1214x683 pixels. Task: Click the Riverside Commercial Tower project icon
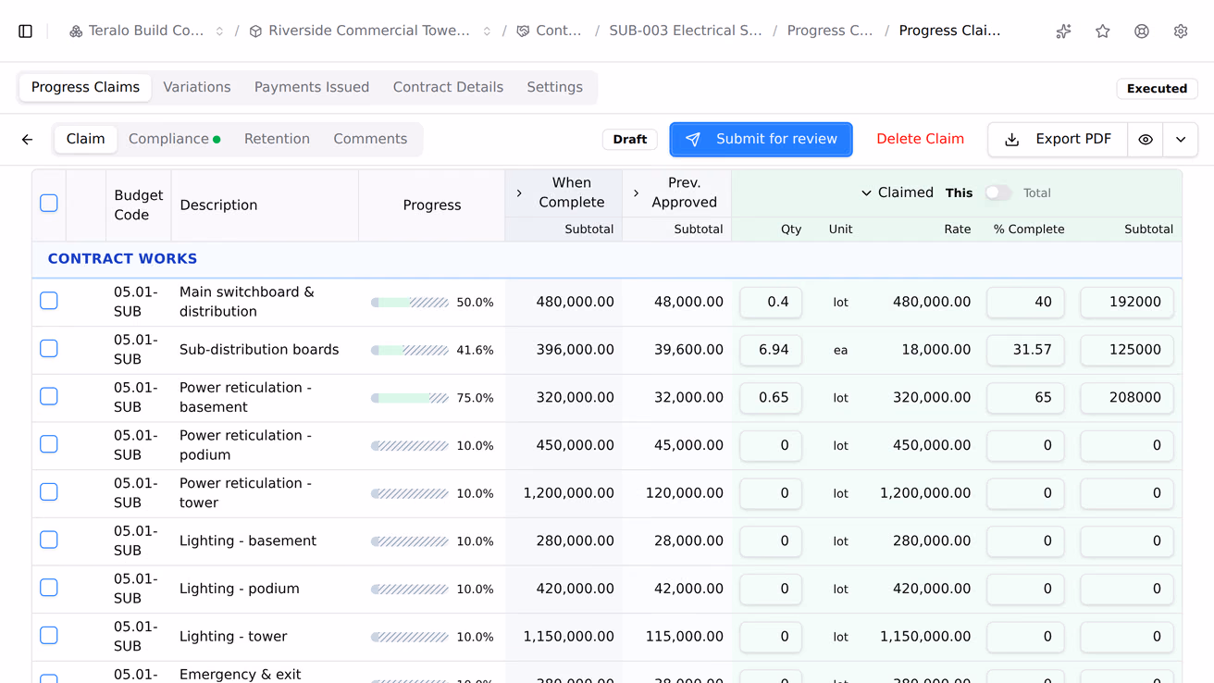click(256, 31)
